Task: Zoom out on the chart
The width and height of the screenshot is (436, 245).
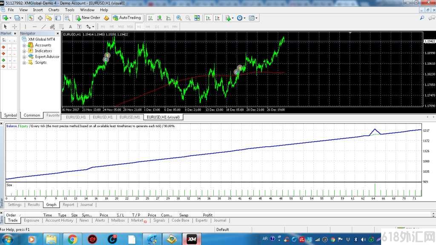Action: [188, 18]
